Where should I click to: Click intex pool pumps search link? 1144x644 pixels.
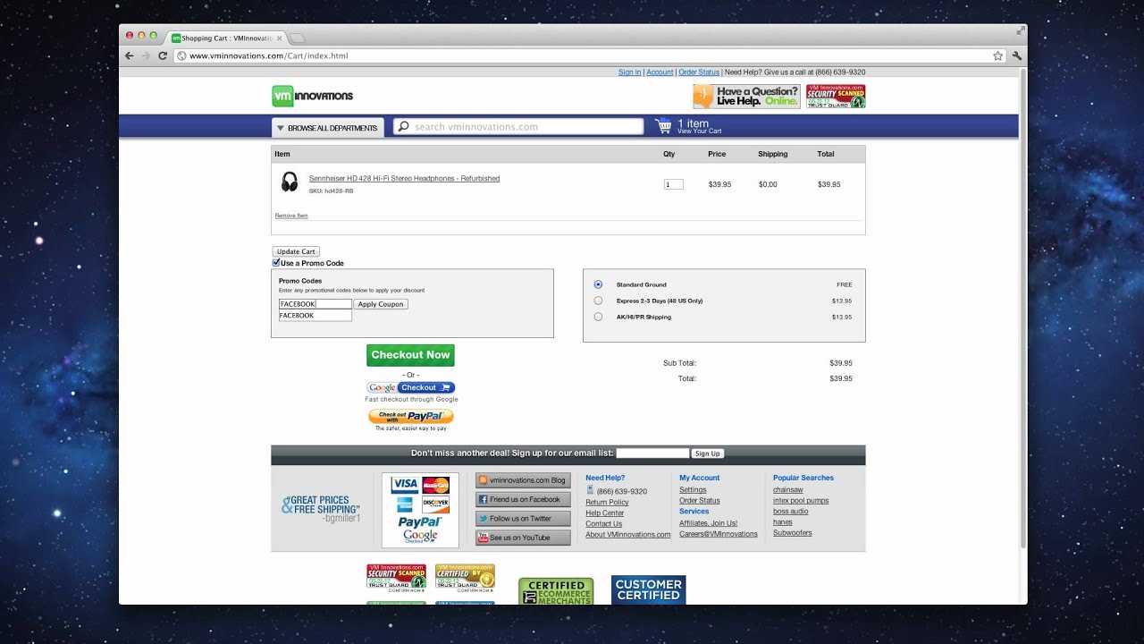tap(801, 501)
